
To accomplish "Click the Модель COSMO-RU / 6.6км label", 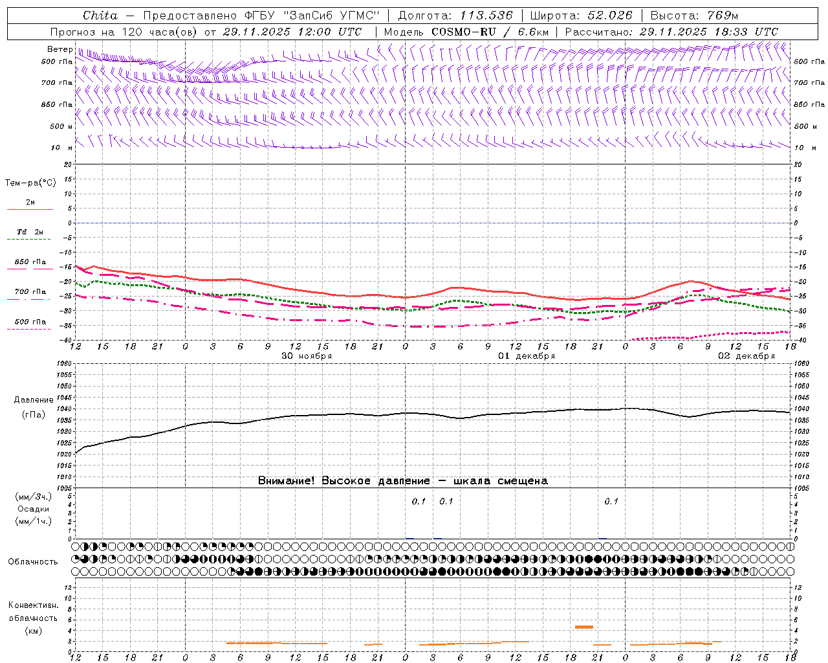I will 466,32.
